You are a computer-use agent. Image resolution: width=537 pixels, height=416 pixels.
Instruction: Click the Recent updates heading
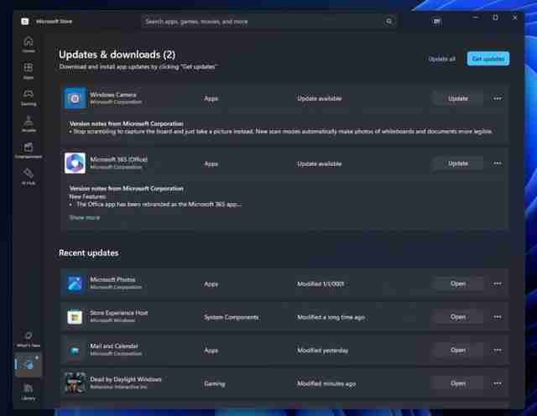click(x=89, y=253)
